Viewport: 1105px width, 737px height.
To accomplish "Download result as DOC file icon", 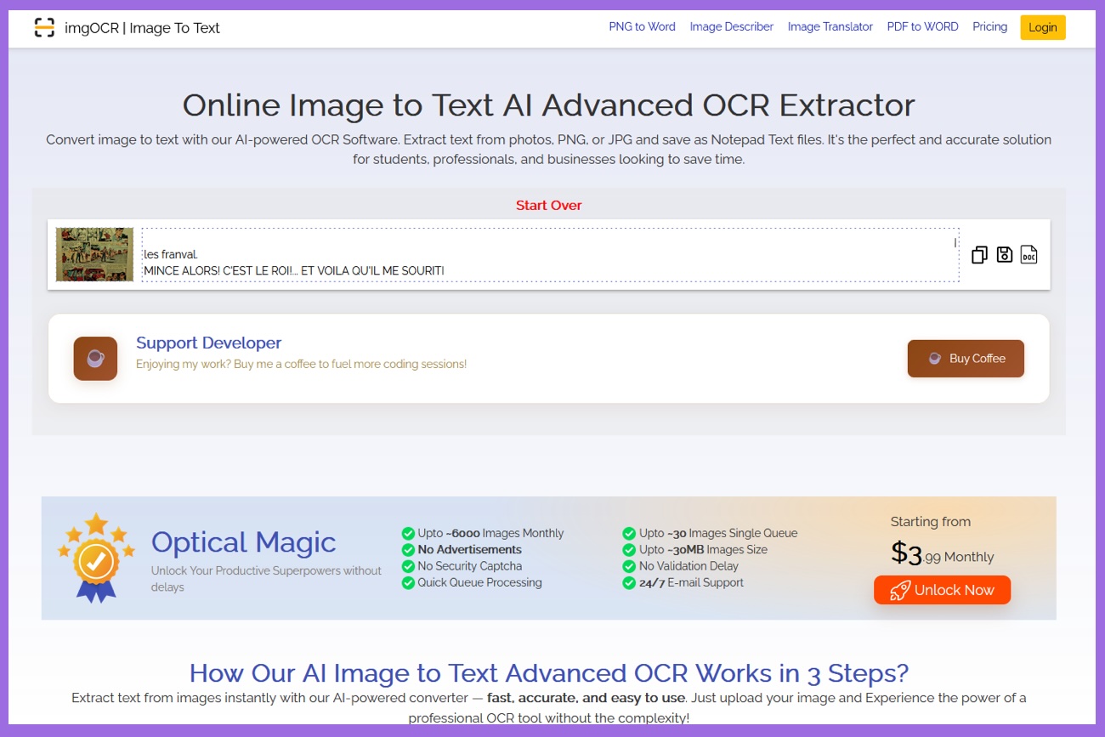I will point(1028,254).
